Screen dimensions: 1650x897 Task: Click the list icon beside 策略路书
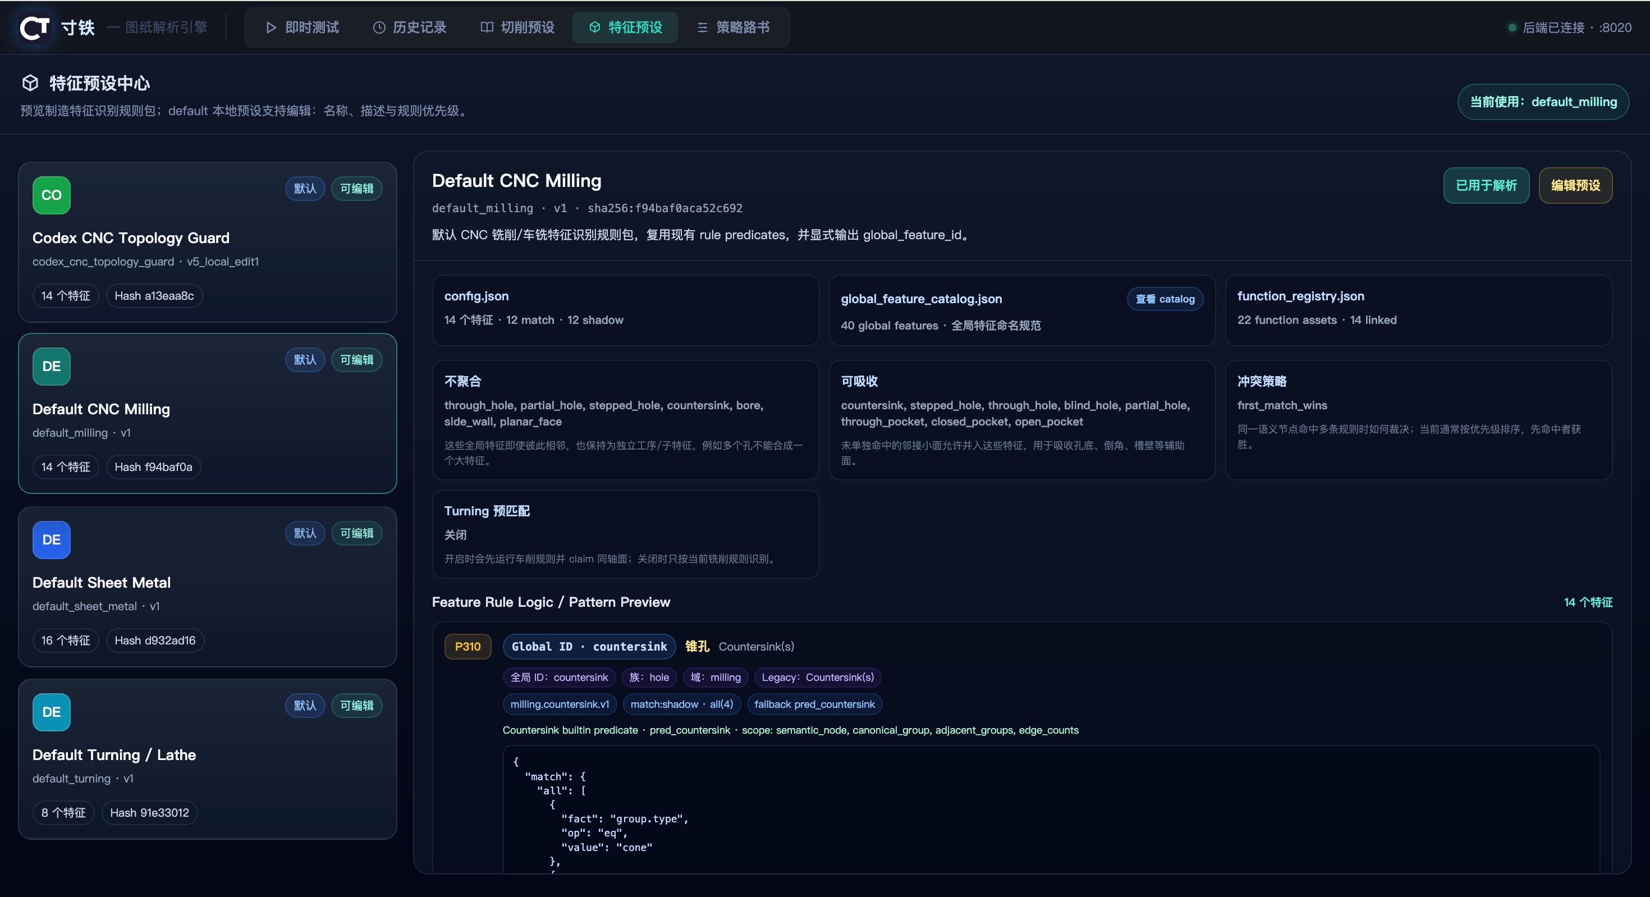703,28
